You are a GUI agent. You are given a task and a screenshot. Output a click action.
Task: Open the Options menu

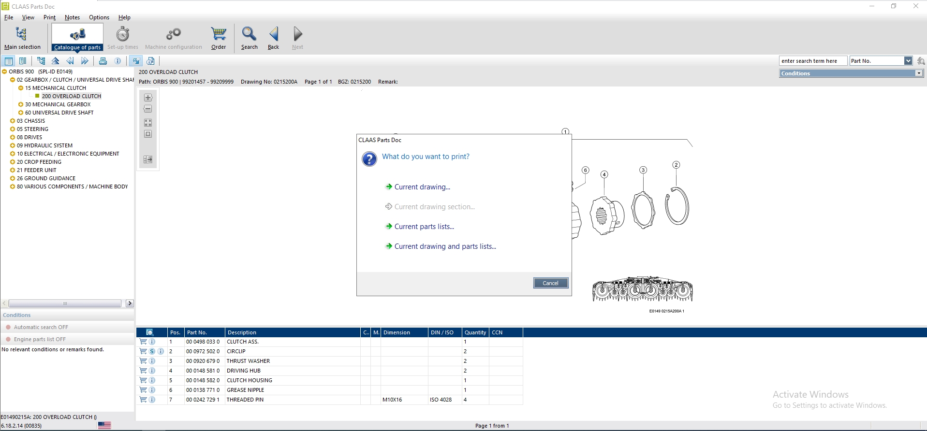pyautogui.click(x=99, y=17)
